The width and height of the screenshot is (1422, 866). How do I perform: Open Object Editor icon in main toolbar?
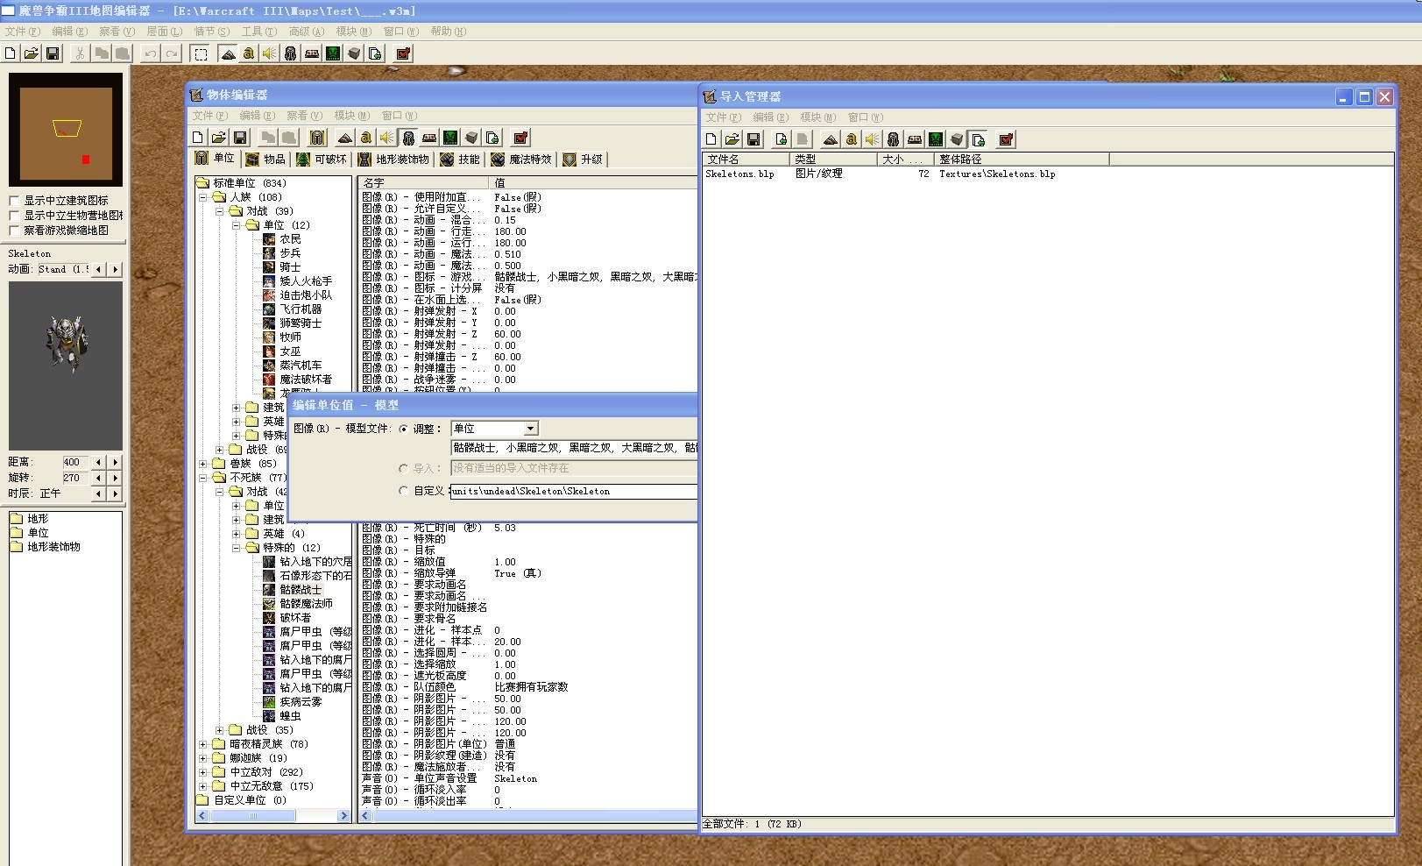coord(291,53)
